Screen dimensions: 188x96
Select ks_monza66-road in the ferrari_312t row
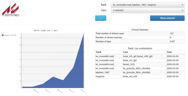pyautogui.click(x=109, y=64)
